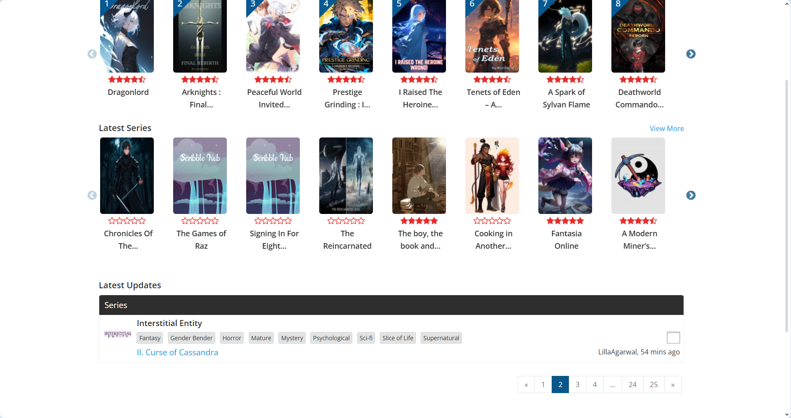
Task: Check the box on the Interstitial Entity row
Action: pyautogui.click(x=673, y=338)
